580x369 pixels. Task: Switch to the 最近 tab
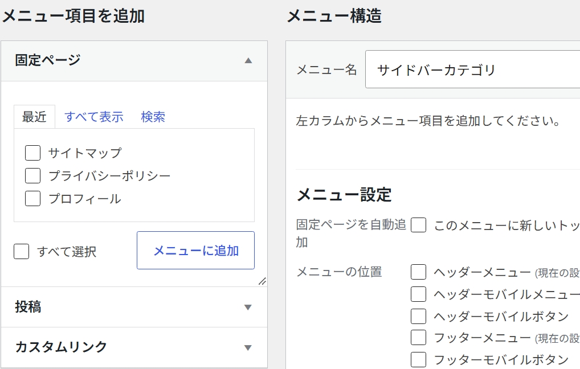pyautogui.click(x=34, y=117)
